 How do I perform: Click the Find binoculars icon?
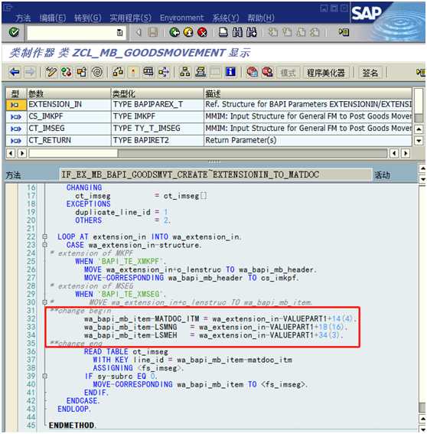point(237,32)
